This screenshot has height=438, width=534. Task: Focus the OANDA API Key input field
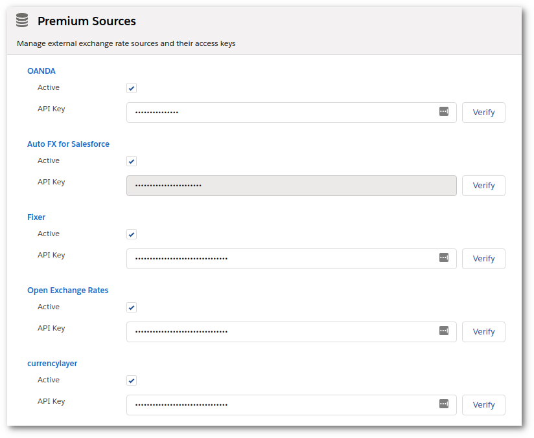click(x=291, y=113)
